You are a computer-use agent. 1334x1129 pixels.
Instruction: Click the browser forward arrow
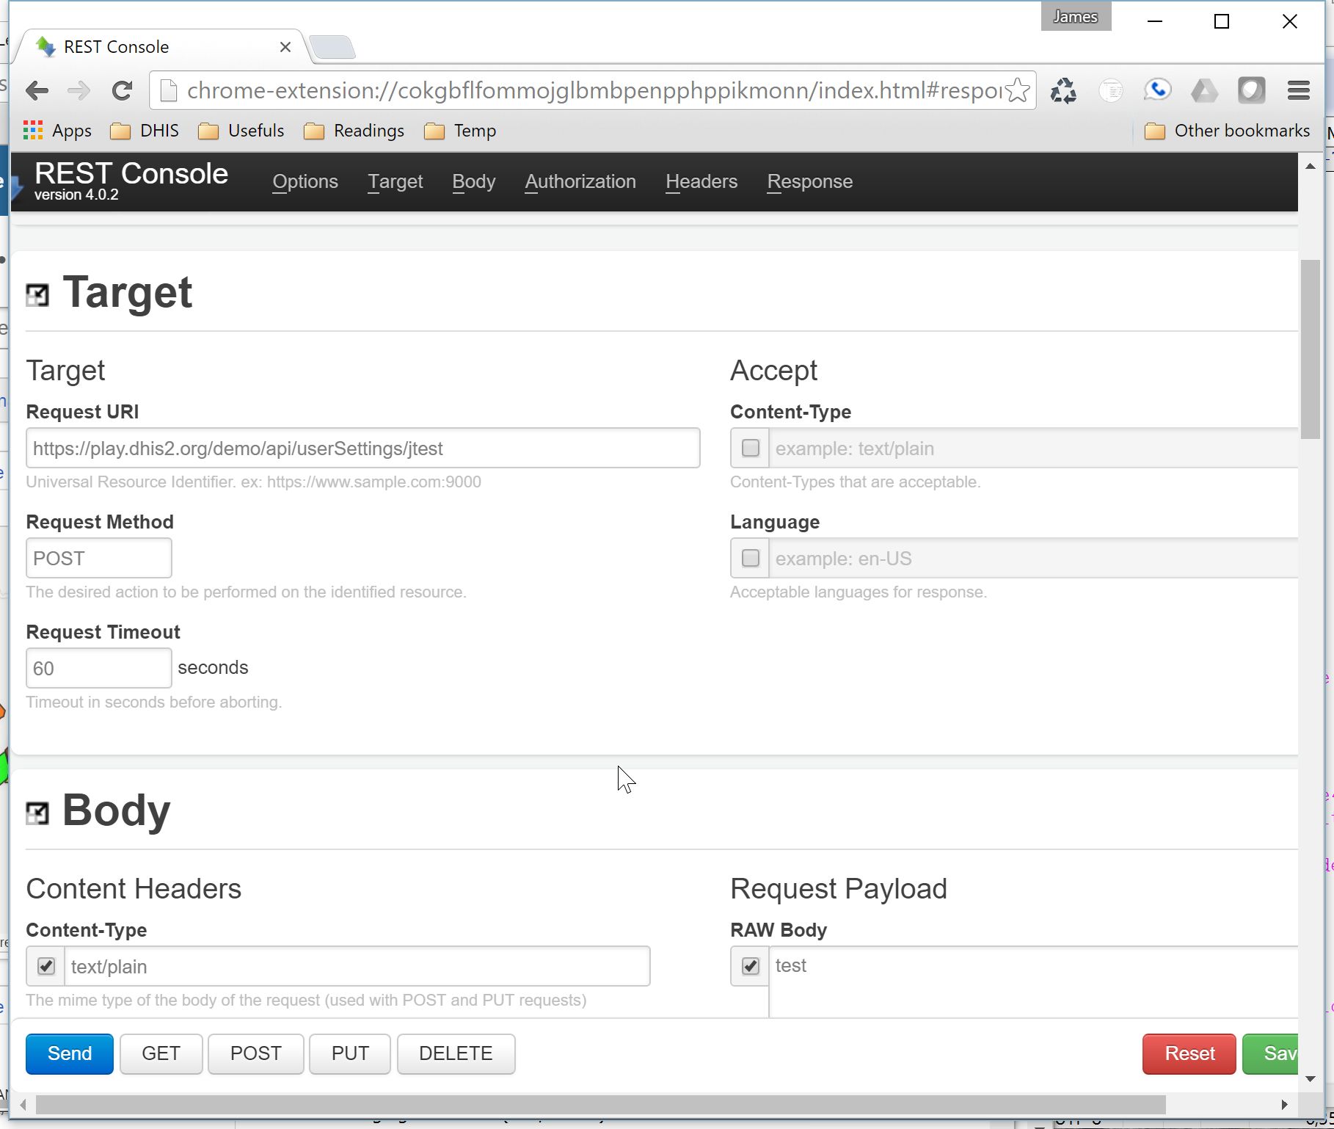click(79, 91)
